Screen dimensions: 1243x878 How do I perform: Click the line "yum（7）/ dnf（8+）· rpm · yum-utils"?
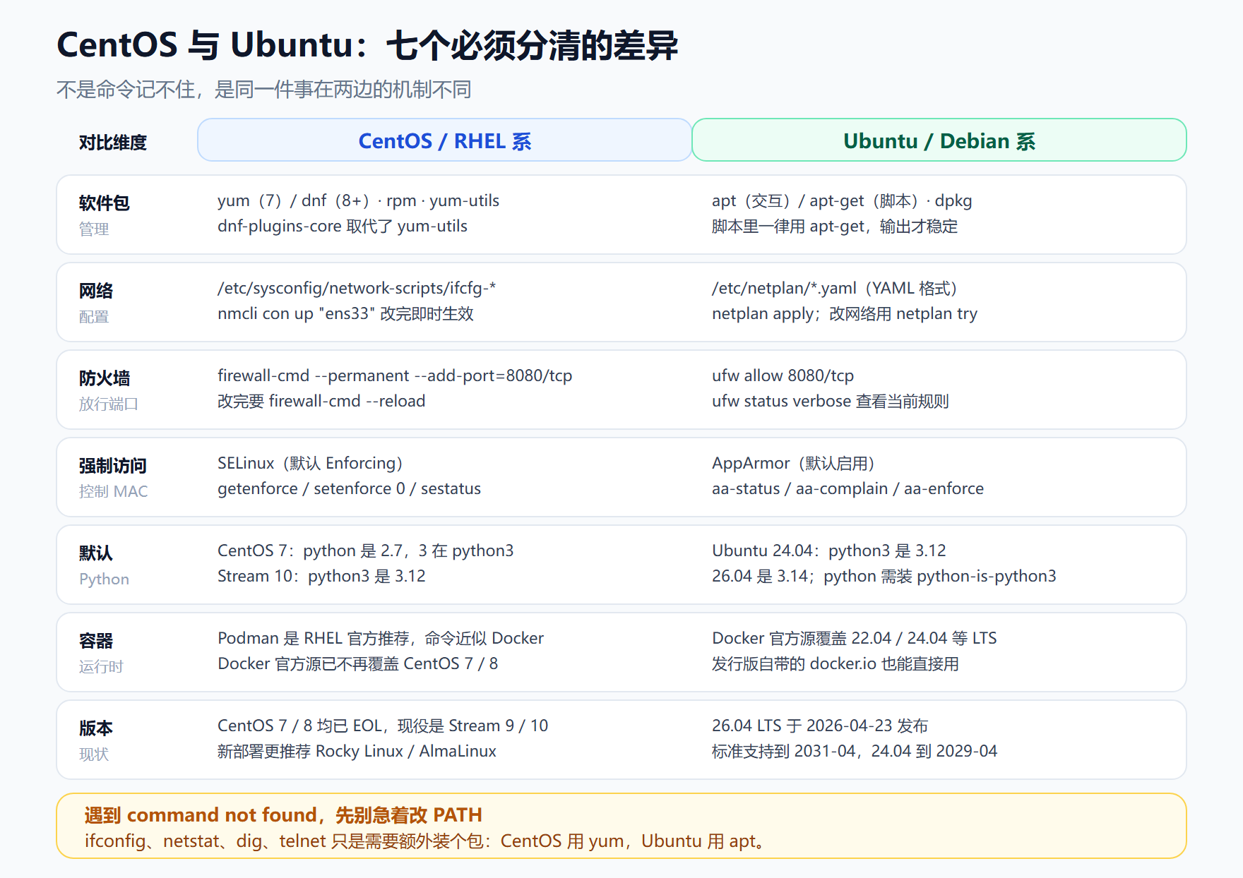coord(358,201)
